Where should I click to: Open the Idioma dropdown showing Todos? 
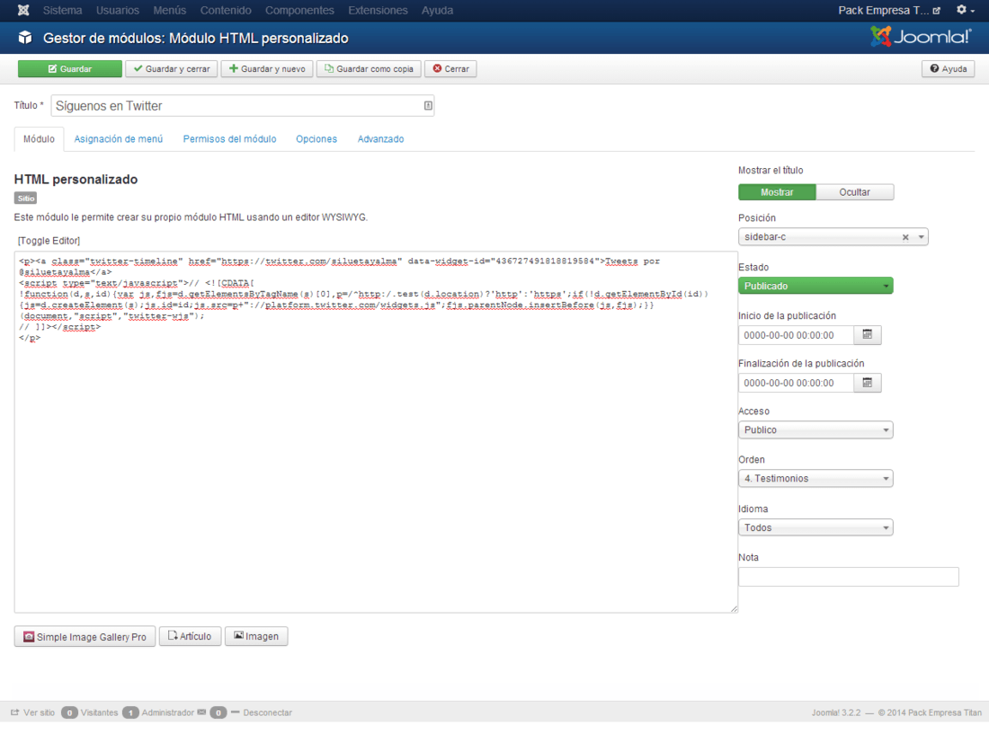(x=815, y=527)
